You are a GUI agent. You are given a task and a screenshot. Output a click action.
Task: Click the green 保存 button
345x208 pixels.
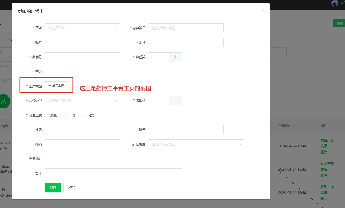(x=53, y=188)
